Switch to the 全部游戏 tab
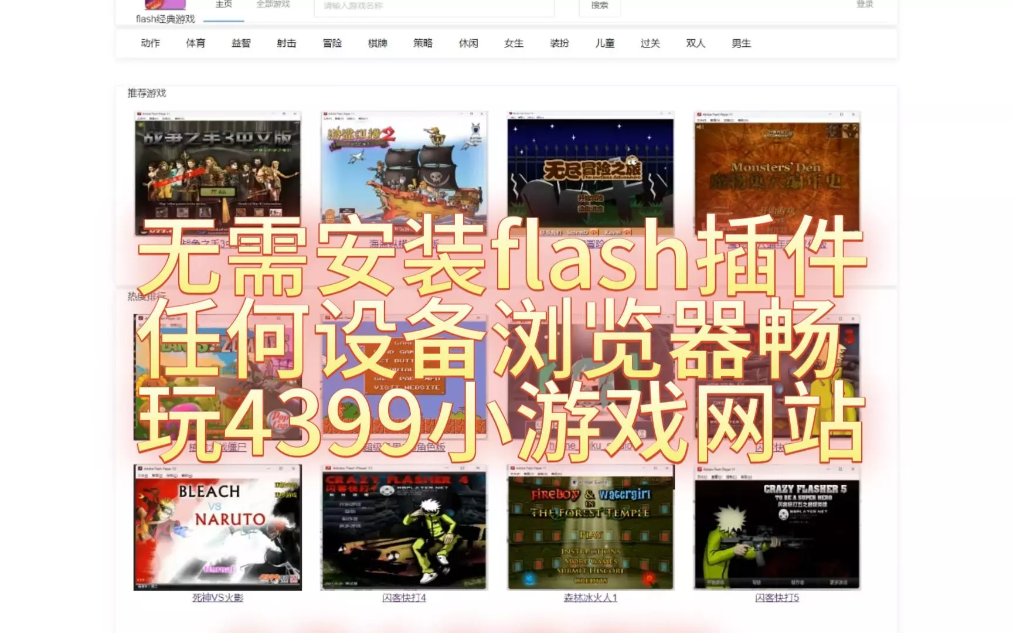This screenshot has height=633, width=1013. tap(273, 5)
